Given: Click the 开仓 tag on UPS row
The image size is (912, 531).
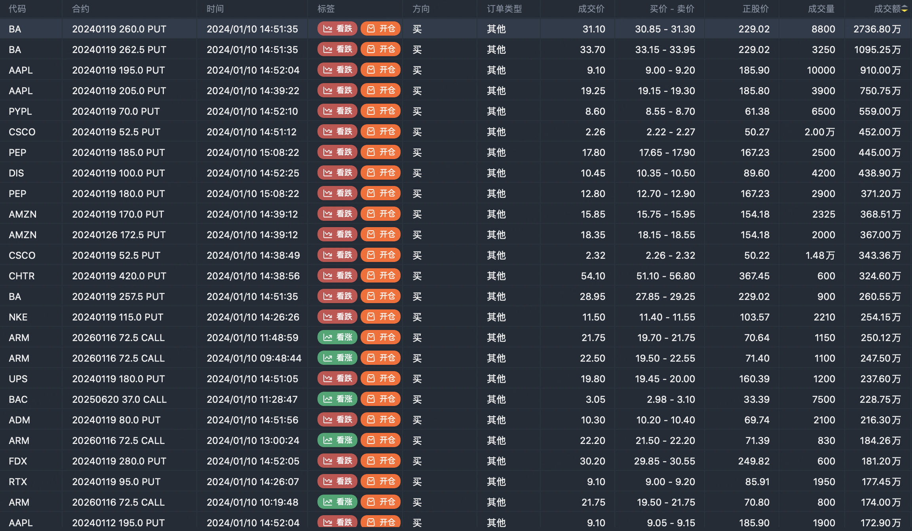Looking at the screenshot, I should (380, 379).
